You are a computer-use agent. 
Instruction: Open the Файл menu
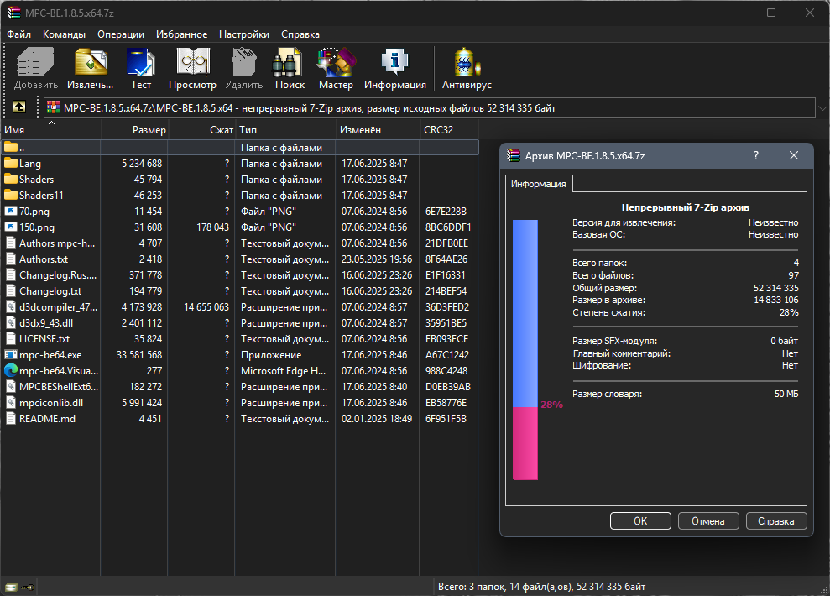click(x=18, y=34)
